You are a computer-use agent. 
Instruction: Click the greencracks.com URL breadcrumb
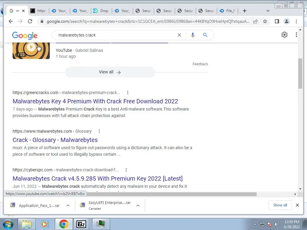[66, 93]
